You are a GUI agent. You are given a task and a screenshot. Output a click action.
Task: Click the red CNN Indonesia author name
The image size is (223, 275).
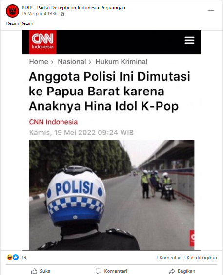click(53, 122)
